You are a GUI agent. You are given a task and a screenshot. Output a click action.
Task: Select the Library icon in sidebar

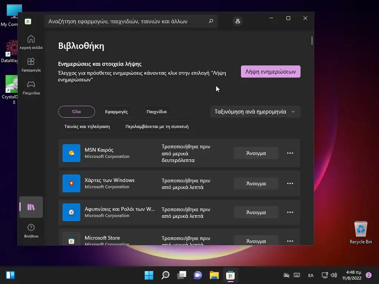pyautogui.click(x=31, y=207)
